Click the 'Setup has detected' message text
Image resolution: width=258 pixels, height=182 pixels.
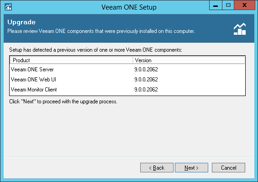95,50
